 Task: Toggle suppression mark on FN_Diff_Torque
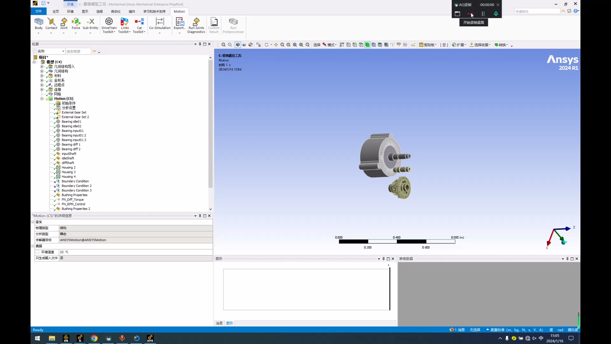[55, 199]
